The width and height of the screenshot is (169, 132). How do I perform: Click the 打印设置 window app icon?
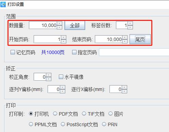[x=3, y=4]
